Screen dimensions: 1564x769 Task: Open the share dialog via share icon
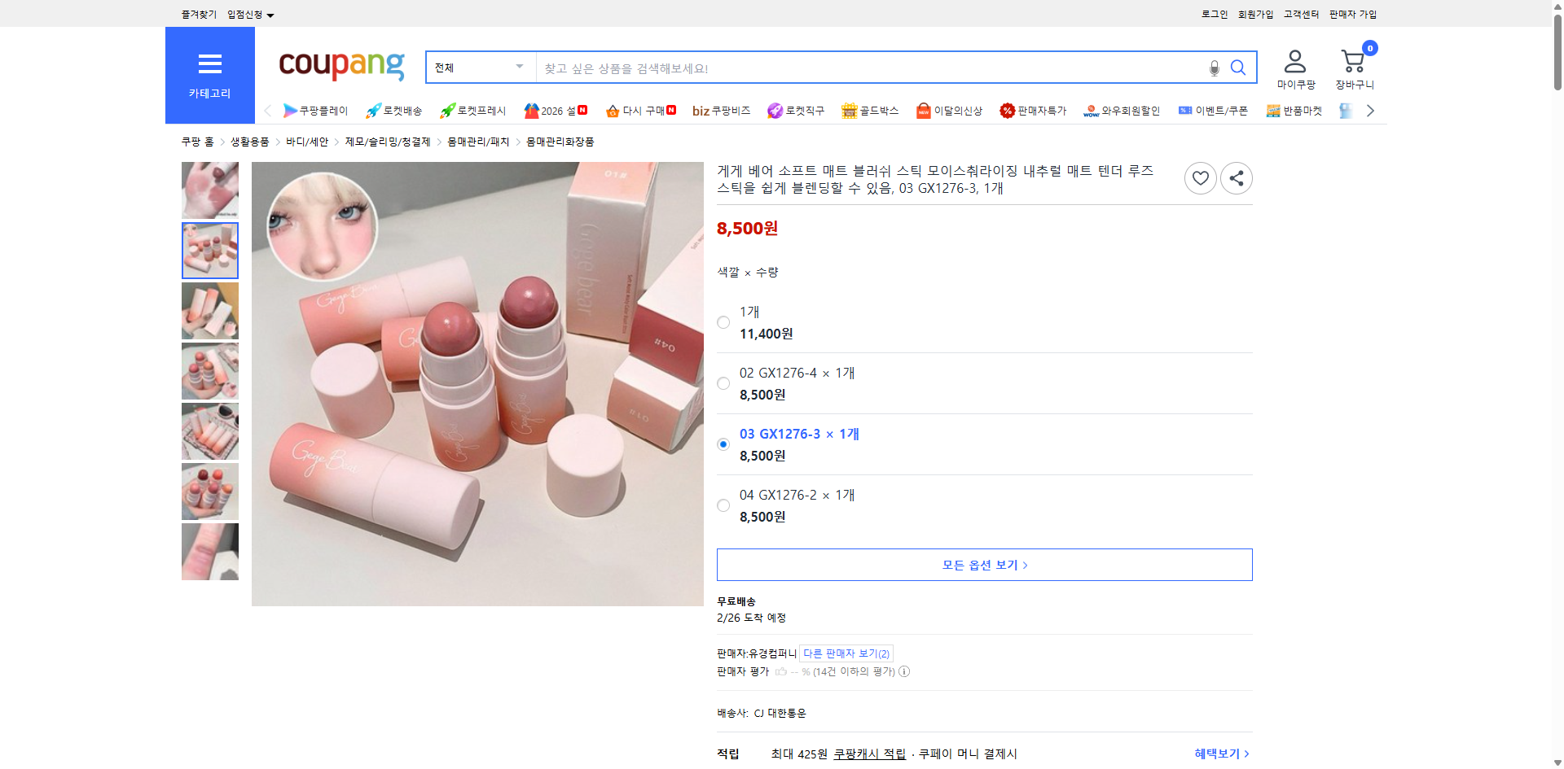(x=1235, y=177)
